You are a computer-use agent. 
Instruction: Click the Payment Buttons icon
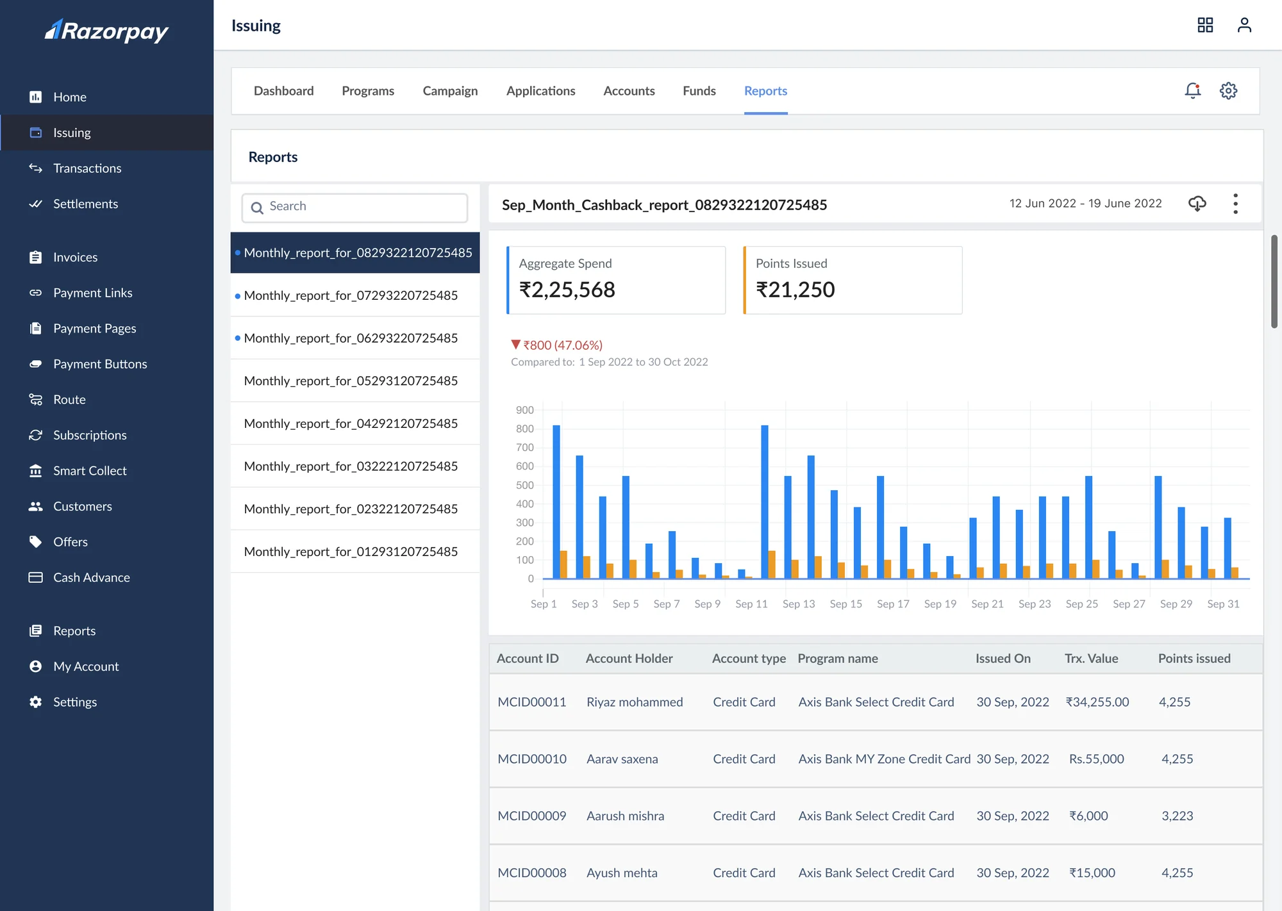[x=36, y=364]
